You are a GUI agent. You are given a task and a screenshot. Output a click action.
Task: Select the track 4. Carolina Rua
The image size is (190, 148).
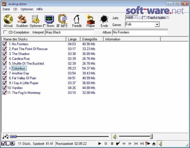click(19, 59)
